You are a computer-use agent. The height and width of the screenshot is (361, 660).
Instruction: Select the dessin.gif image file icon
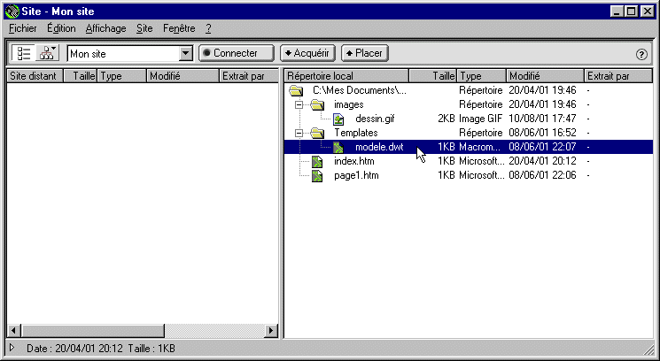(x=338, y=119)
